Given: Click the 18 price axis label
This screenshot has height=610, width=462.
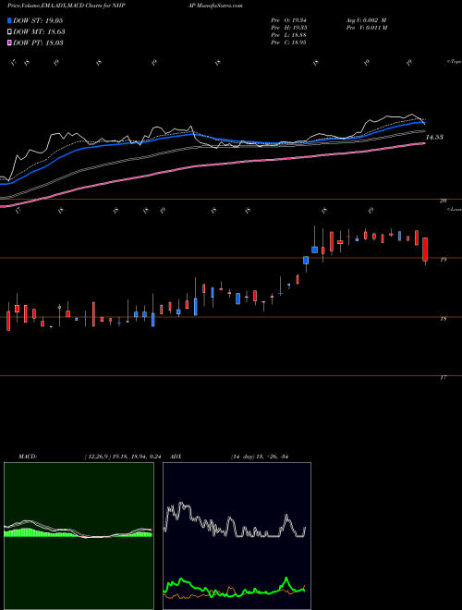Looking at the screenshot, I should (443, 319).
